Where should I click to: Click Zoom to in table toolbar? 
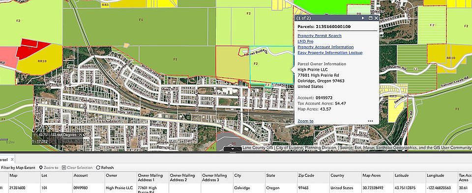tap(49, 168)
